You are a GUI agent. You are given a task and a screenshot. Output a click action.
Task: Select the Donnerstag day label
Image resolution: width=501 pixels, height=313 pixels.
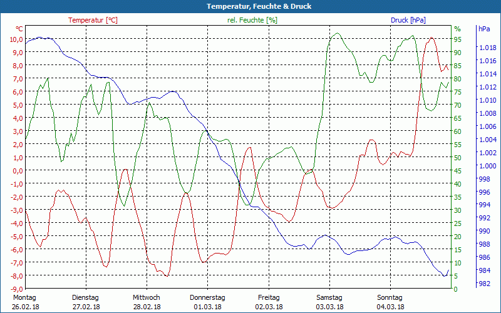click(207, 297)
